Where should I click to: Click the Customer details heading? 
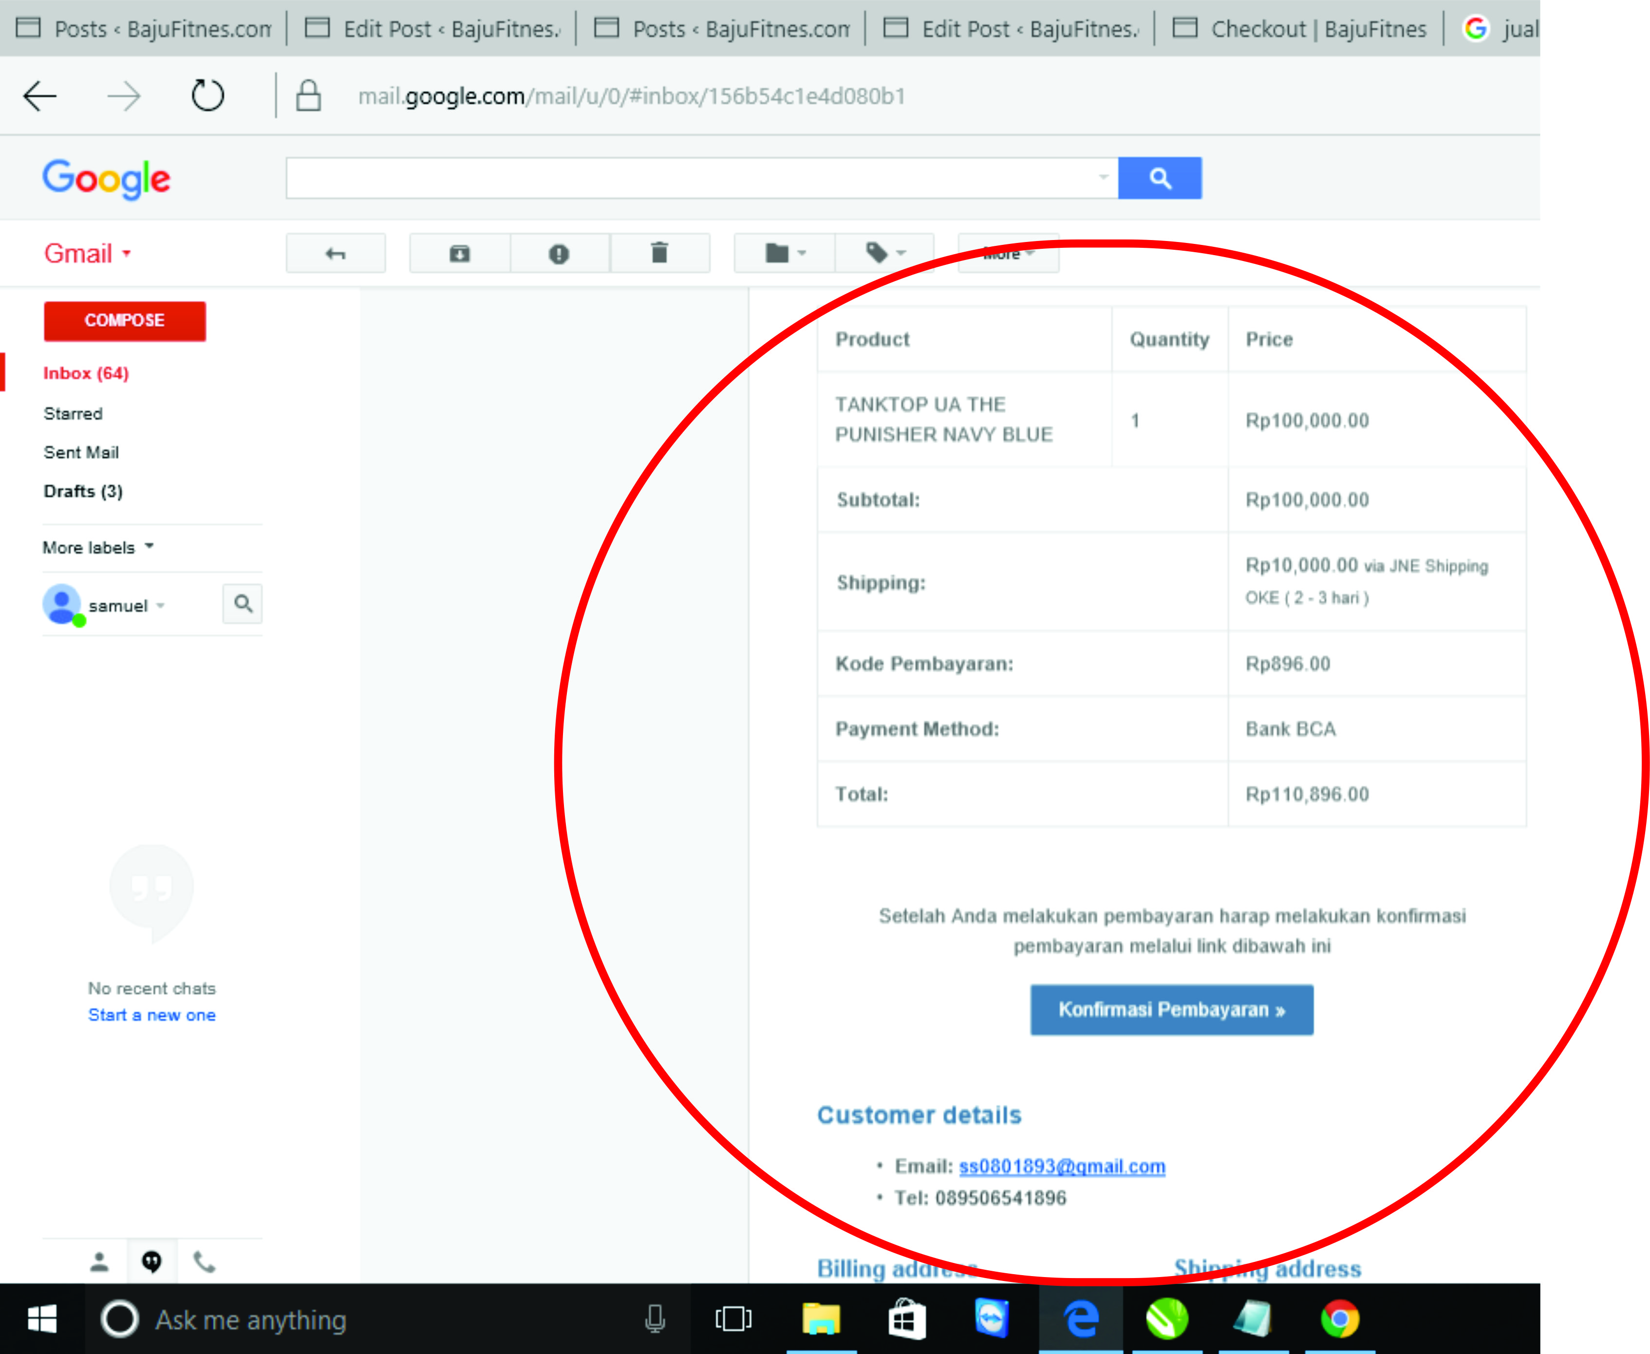[919, 1115]
